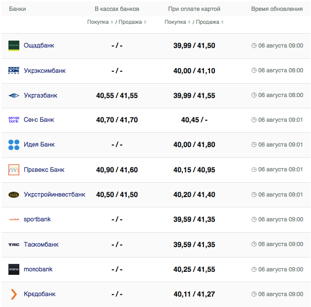Screen dimensions: 311x307
Task: Click the Укрэксимбанк logo icon
Action: point(14,71)
